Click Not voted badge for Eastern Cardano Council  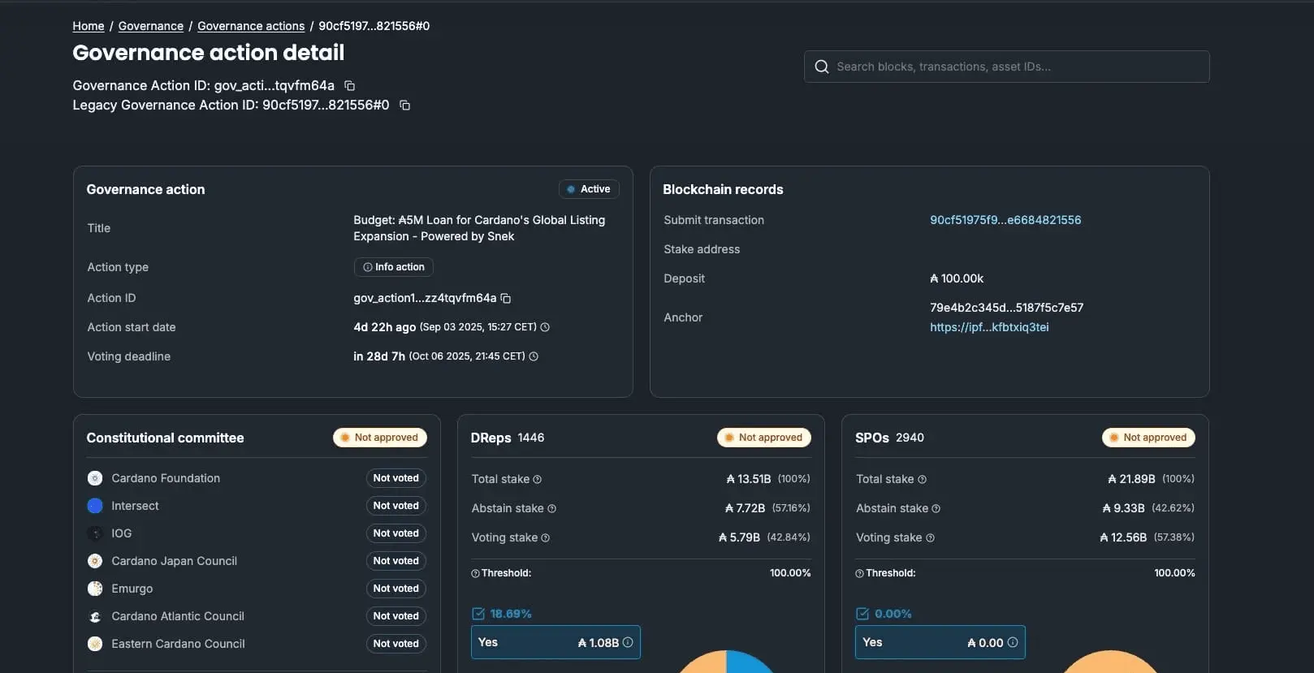point(395,644)
